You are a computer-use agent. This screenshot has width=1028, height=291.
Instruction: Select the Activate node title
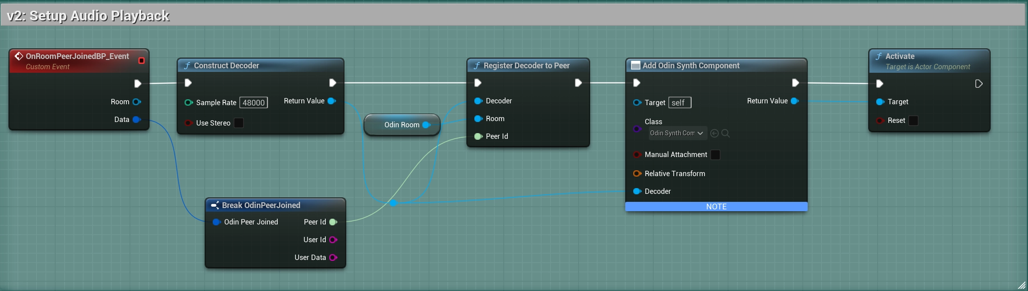coord(900,56)
